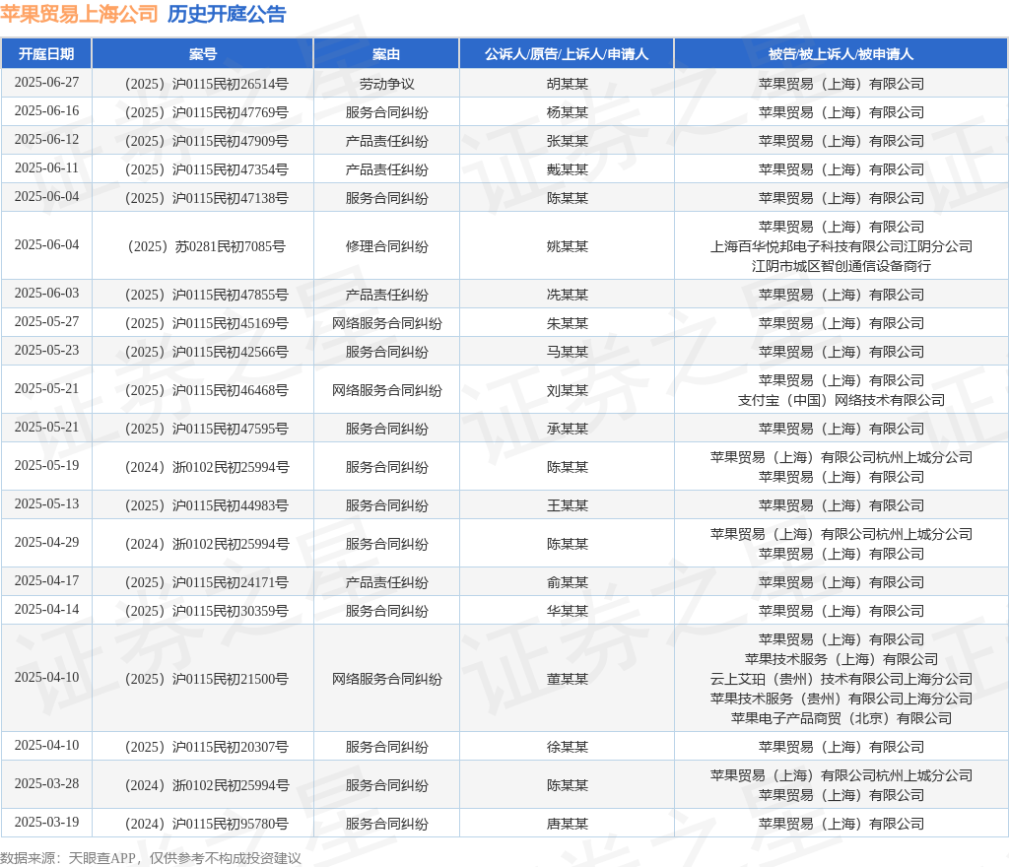The image size is (1009, 867).
Task: Click the date 2025-06-16
Action: (46, 110)
